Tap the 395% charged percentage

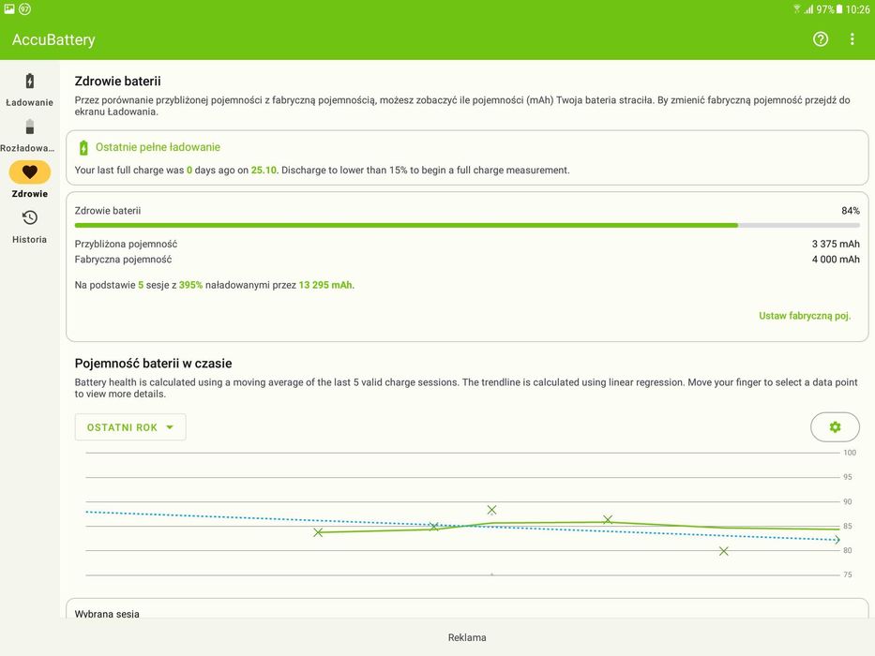point(190,285)
